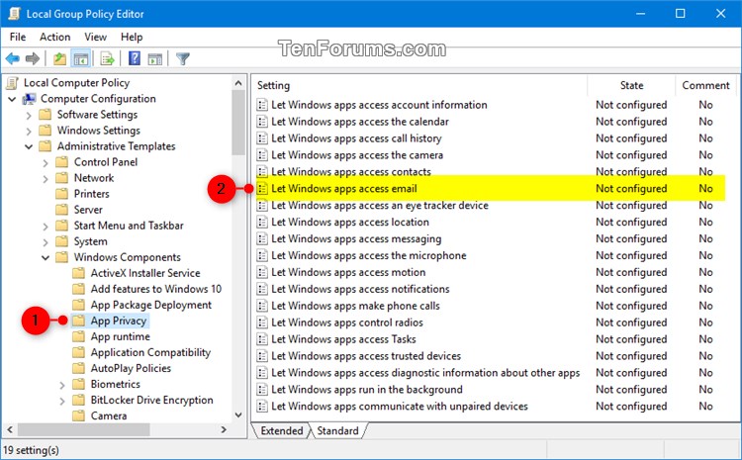Click the policy icon for access the calendar
Viewport: 742px width, 460px height.
tap(262, 122)
